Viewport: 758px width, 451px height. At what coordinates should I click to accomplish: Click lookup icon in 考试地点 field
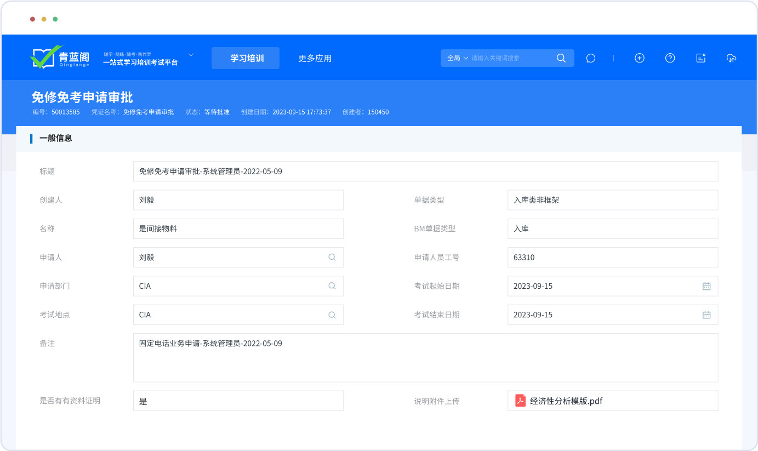[332, 315]
